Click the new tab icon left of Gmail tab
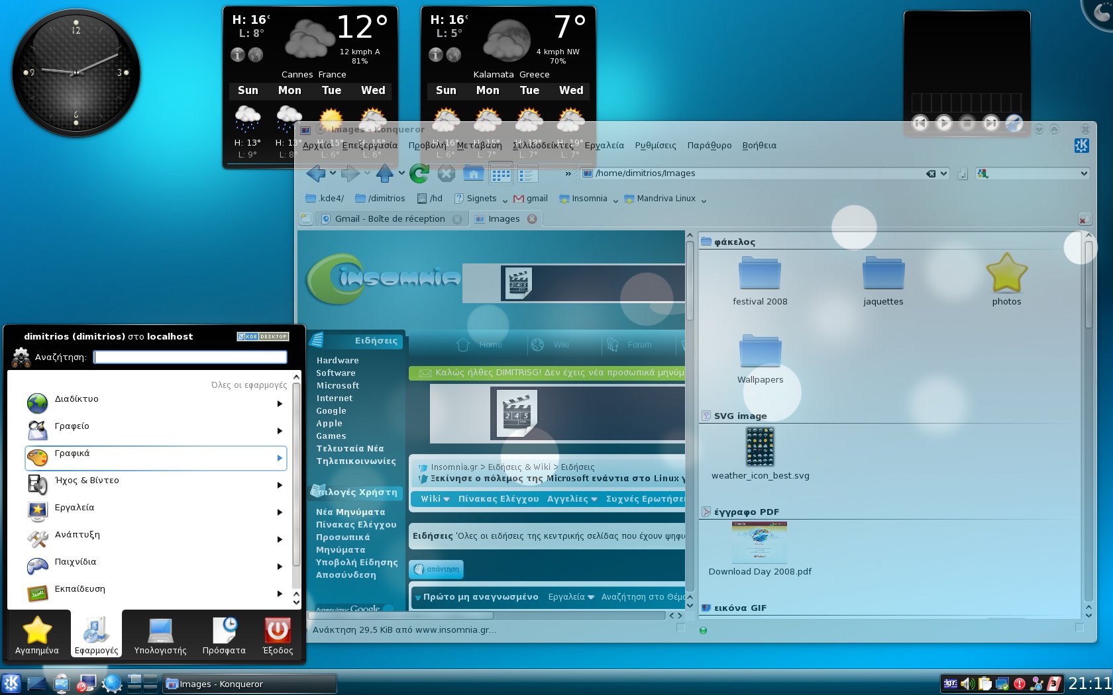Viewport: 1113px width, 695px height. coord(306,218)
